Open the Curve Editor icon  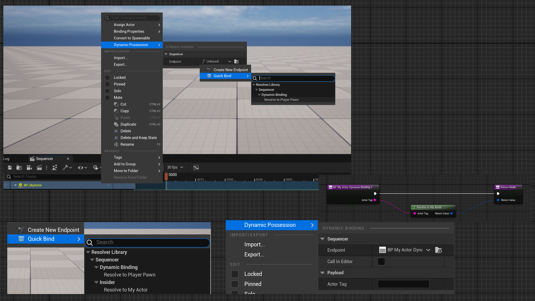(x=196, y=167)
